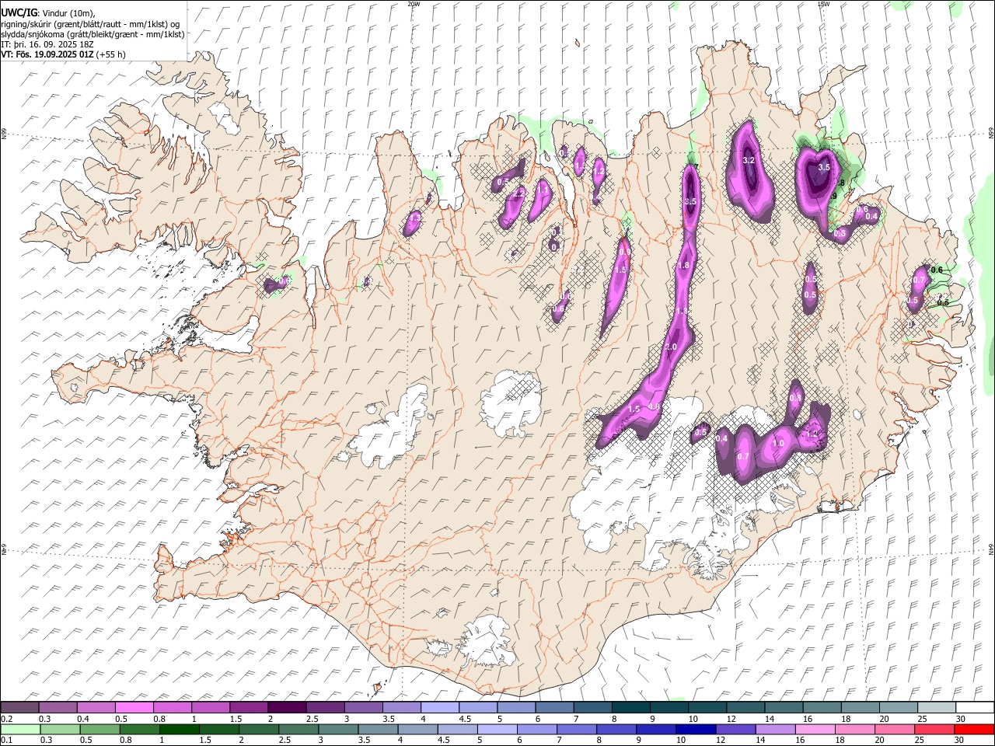Click the '1.8' value on the long snow band
Image resolution: width=995 pixels, height=746 pixels.
(x=684, y=266)
